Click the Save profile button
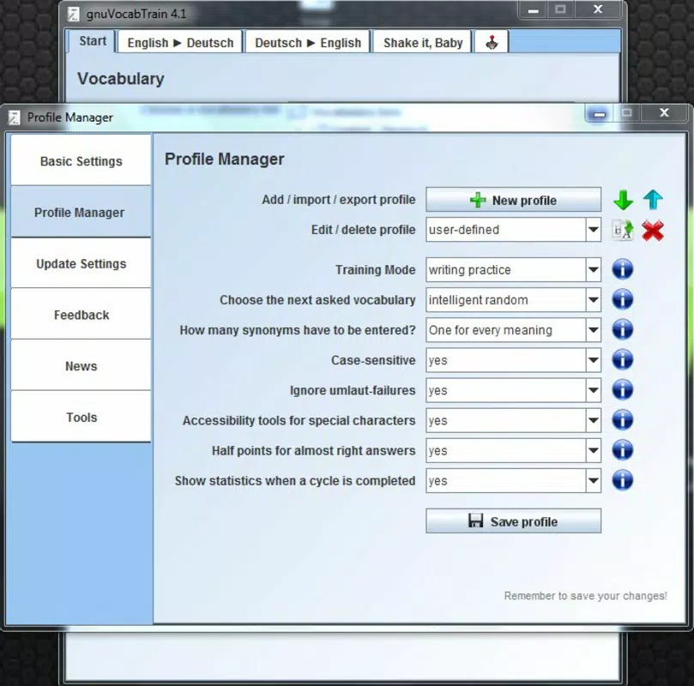This screenshot has width=694, height=686. tap(513, 521)
